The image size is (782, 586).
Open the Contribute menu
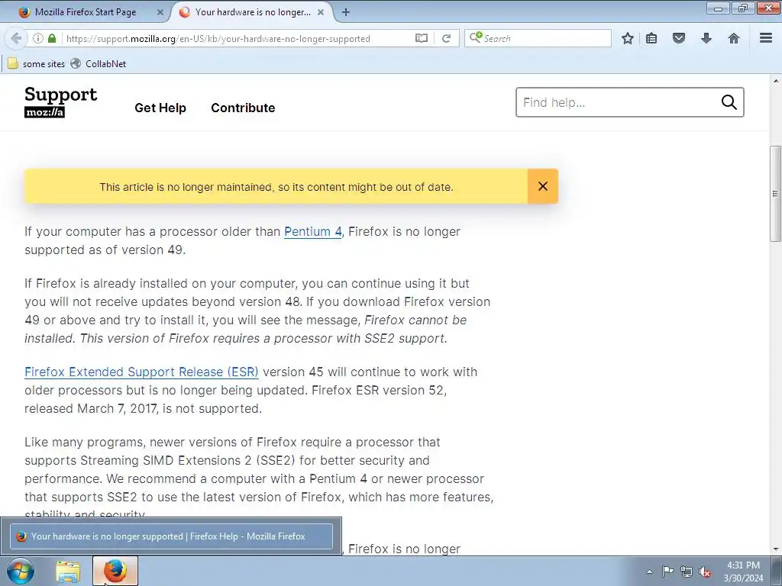tap(243, 108)
